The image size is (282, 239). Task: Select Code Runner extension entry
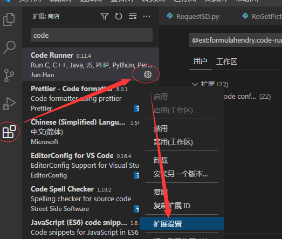[91, 64]
